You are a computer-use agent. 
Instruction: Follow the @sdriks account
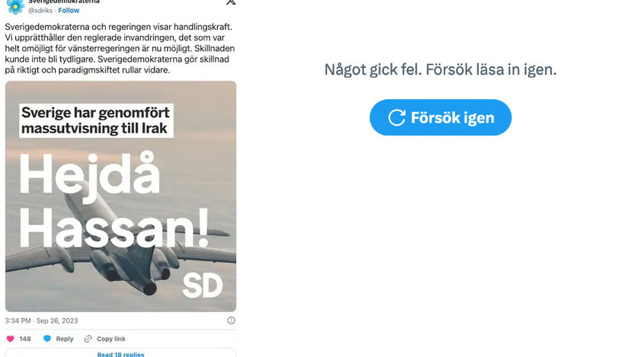pos(69,11)
